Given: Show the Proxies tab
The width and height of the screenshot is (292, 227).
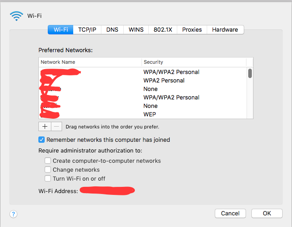Looking at the screenshot, I should click(192, 29).
